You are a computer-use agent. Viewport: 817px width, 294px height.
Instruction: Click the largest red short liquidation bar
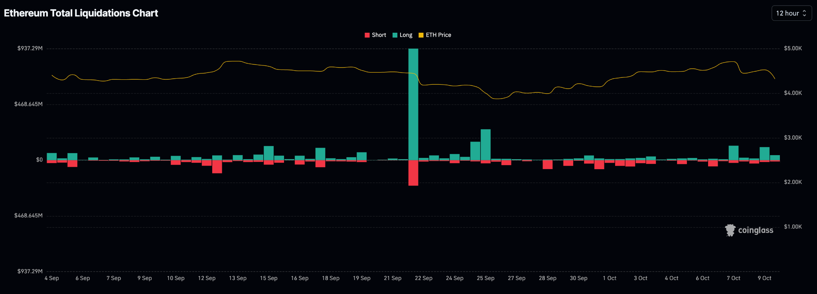(413, 173)
